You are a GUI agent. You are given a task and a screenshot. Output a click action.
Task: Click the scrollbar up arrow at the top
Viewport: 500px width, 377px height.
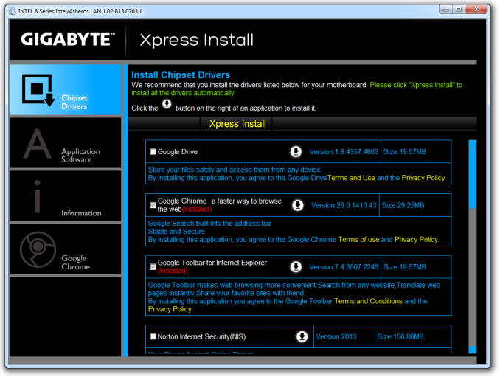click(x=473, y=144)
